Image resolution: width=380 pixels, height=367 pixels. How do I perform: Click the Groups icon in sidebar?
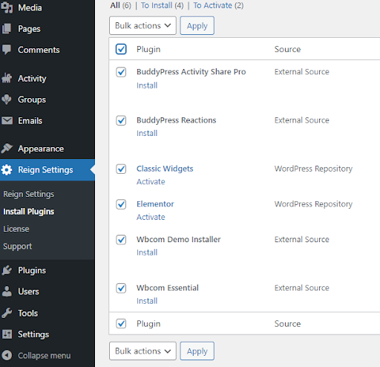tap(7, 100)
